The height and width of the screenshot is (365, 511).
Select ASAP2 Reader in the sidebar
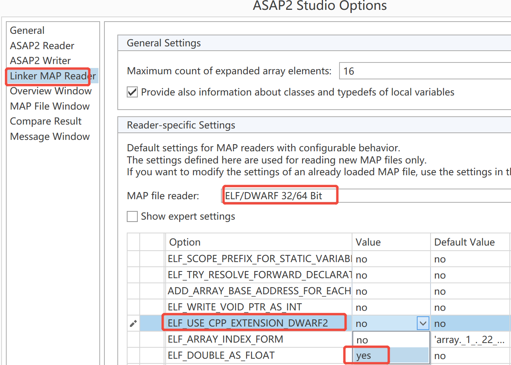tap(42, 46)
